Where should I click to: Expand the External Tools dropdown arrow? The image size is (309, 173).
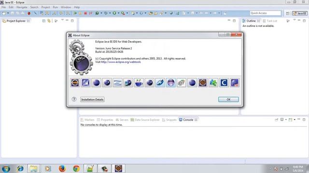127,13
